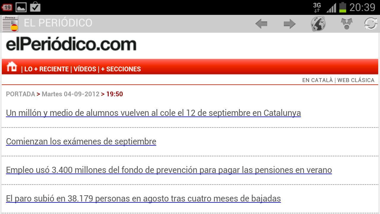Image resolution: width=380 pixels, height=214 pixels.
Task: Open the VÍDEOS section
Action: 85,69
